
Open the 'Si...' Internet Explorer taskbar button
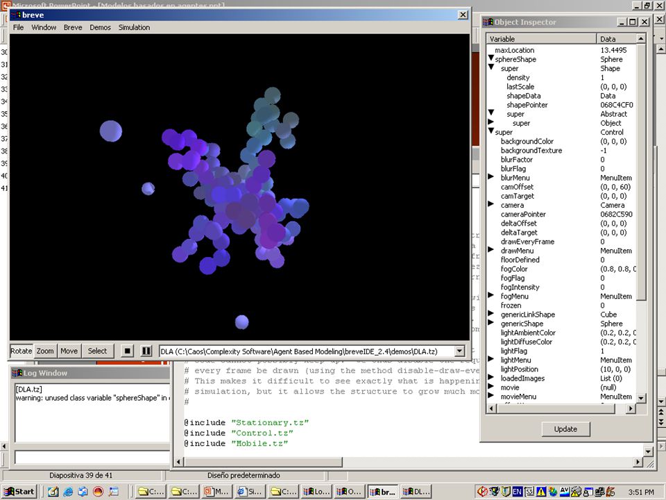[251, 492]
